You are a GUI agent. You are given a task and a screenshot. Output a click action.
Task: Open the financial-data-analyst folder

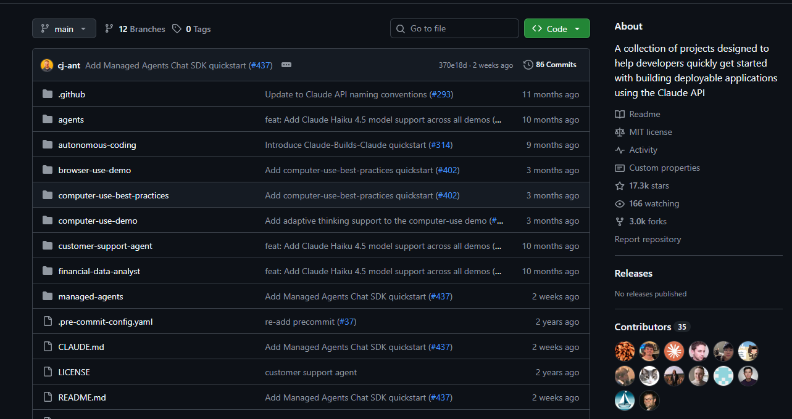pos(99,271)
